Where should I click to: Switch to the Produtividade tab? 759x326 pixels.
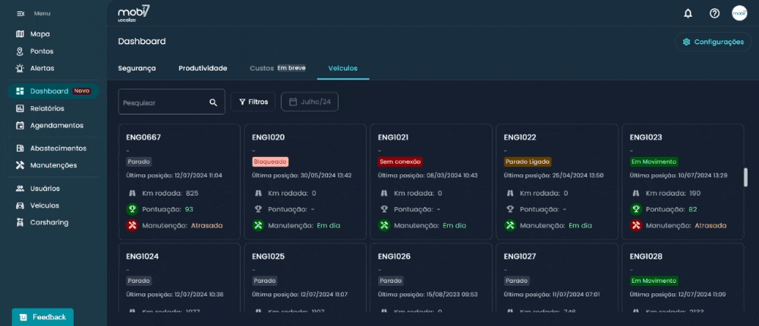203,68
